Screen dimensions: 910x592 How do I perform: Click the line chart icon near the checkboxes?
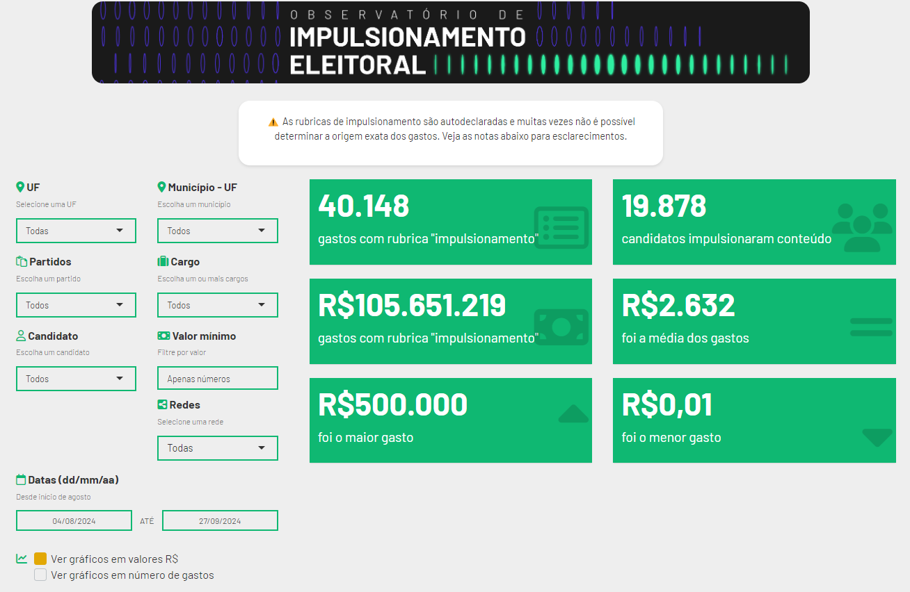(22, 558)
